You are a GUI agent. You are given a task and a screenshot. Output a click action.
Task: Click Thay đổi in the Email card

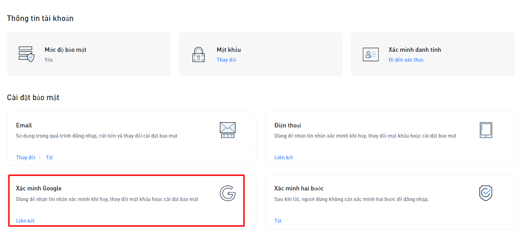26,158
